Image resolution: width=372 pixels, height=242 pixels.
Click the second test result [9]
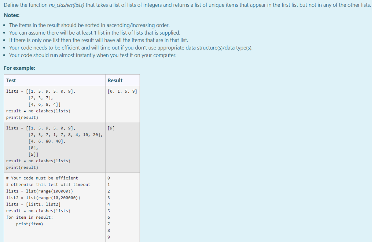pyautogui.click(x=111, y=128)
